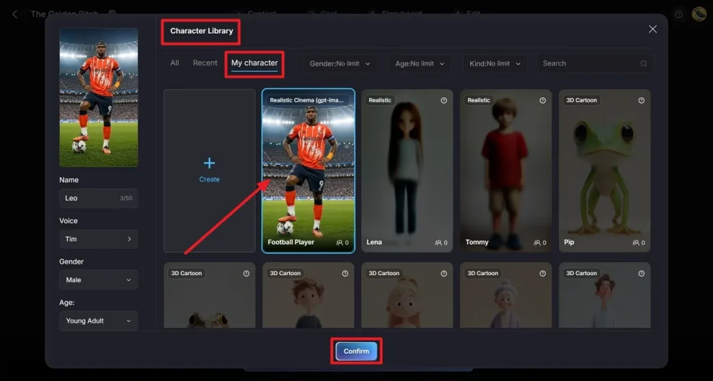Select the Lena character card

click(407, 171)
